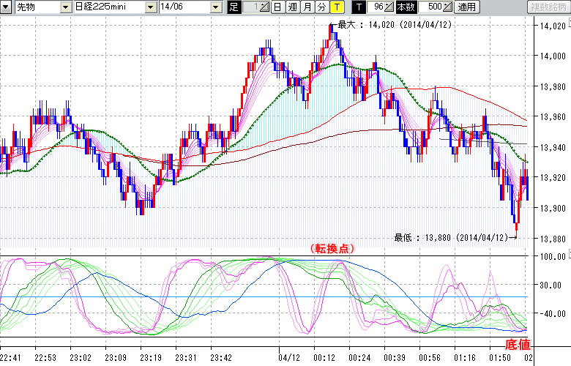
Task: Switch to weekly chart with 週 button
Action: coord(292,7)
